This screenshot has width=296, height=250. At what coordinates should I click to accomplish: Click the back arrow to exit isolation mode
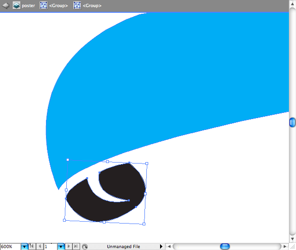tap(6, 6)
